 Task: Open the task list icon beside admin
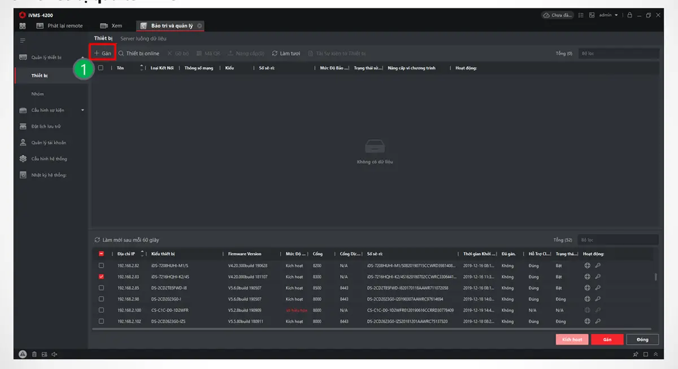[581, 15]
